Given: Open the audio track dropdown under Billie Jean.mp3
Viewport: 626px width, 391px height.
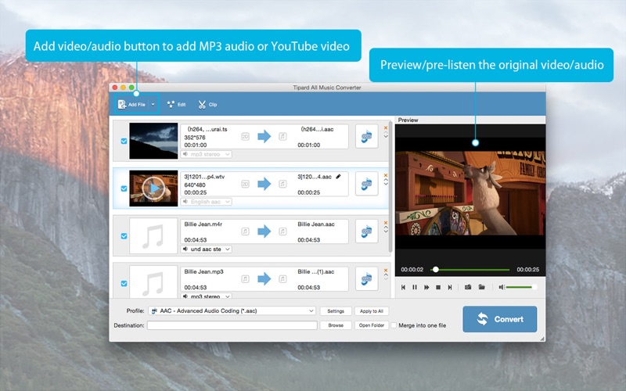Looking at the screenshot, I should 207,296.
